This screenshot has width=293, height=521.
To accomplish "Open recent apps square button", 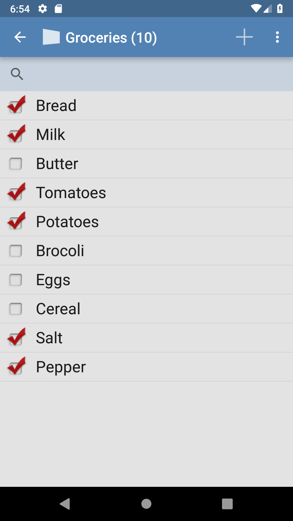I will pyautogui.click(x=227, y=504).
